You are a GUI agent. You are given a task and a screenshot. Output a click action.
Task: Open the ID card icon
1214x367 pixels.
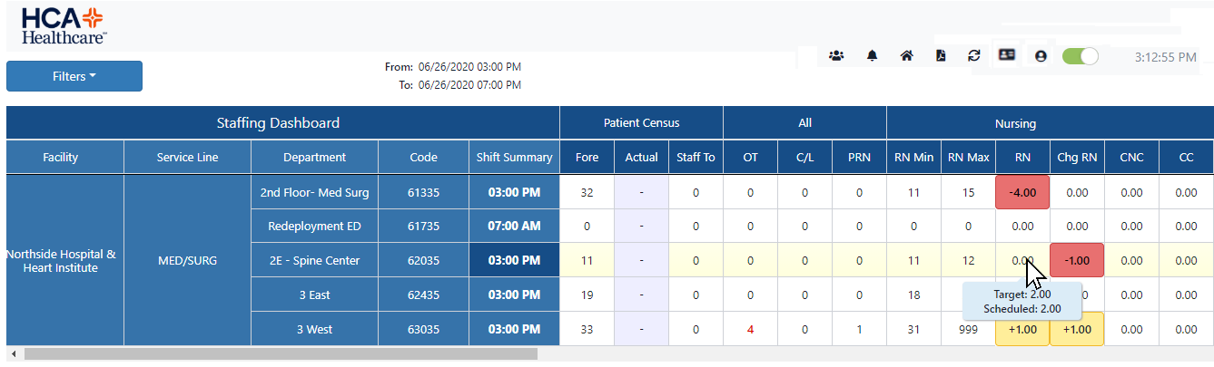coord(1006,56)
